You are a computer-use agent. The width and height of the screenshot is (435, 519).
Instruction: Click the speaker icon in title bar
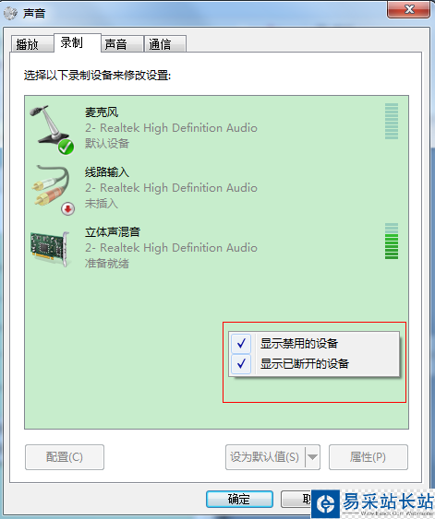tap(10, 13)
